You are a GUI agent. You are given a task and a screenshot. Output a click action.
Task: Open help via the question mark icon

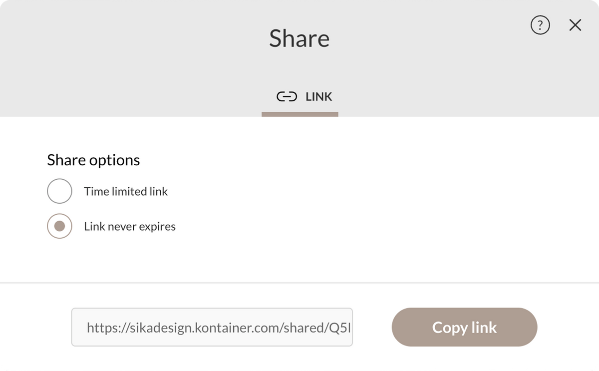(540, 25)
